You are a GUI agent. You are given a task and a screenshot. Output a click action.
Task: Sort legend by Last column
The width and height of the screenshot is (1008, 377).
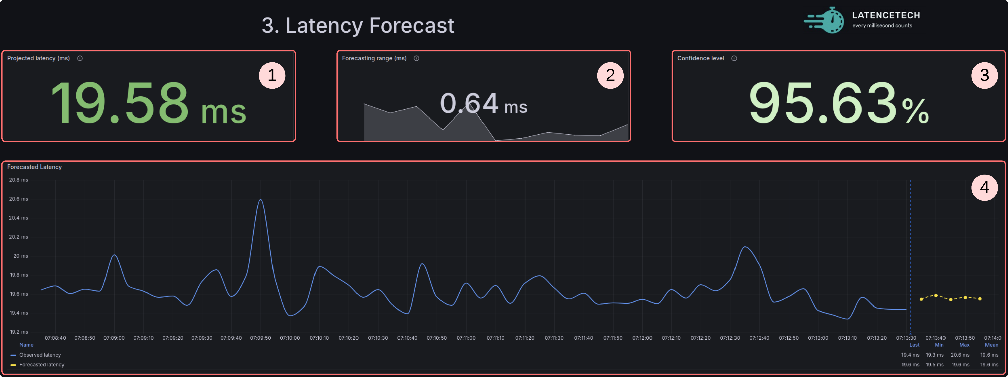pyautogui.click(x=914, y=345)
